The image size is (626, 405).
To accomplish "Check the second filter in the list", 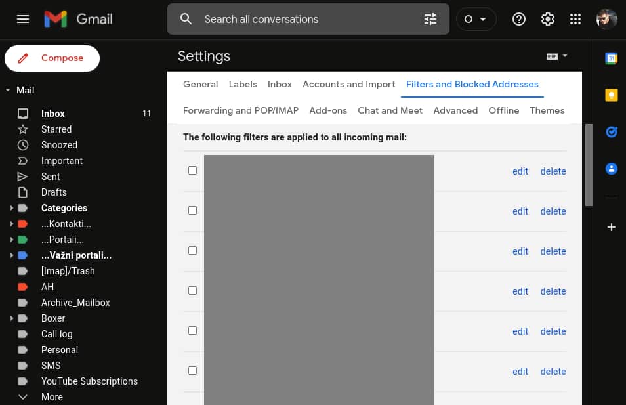I will (x=192, y=210).
